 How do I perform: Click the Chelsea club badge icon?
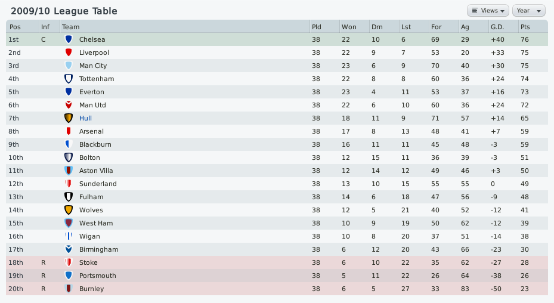69,39
